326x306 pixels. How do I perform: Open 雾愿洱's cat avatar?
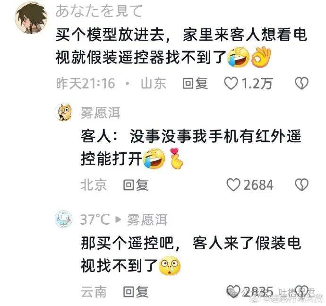[64, 113]
